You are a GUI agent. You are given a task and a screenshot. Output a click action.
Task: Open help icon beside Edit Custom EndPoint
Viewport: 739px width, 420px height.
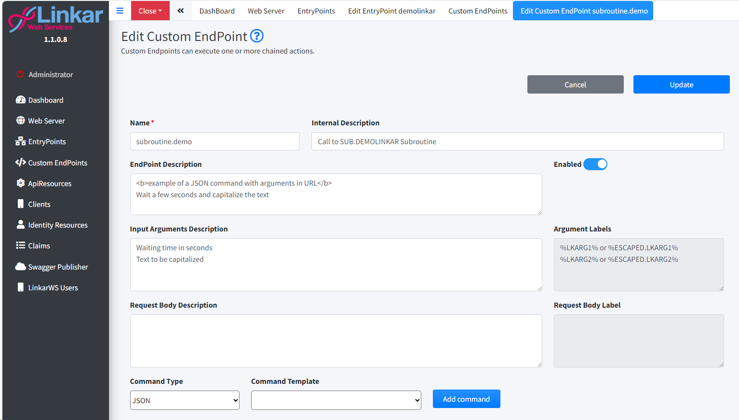257,36
